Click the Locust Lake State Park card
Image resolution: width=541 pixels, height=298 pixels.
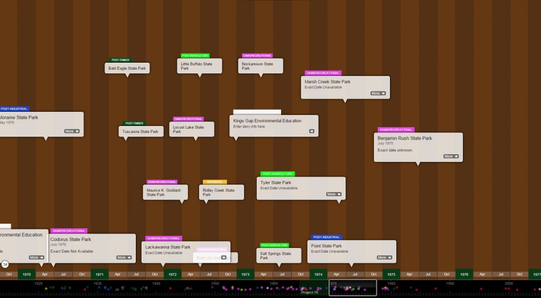[191, 129]
